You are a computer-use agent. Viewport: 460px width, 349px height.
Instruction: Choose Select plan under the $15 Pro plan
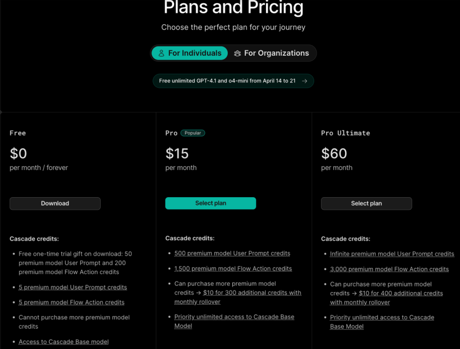coord(211,203)
